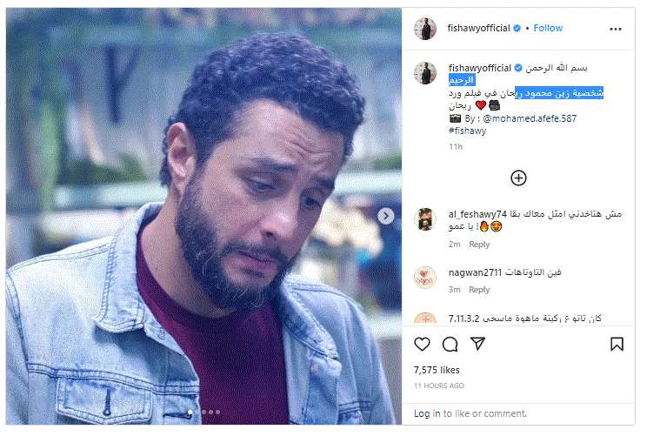Open al_feshawy74 commenter avatar
The height and width of the screenshot is (436, 660).
[425, 219]
